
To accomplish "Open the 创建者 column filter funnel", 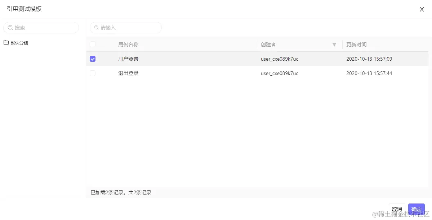I will point(334,45).
